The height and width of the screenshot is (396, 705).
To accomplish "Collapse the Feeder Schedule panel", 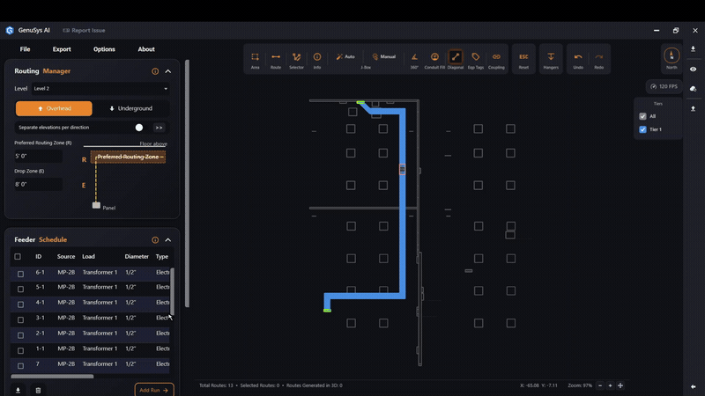I will [168, 240].
